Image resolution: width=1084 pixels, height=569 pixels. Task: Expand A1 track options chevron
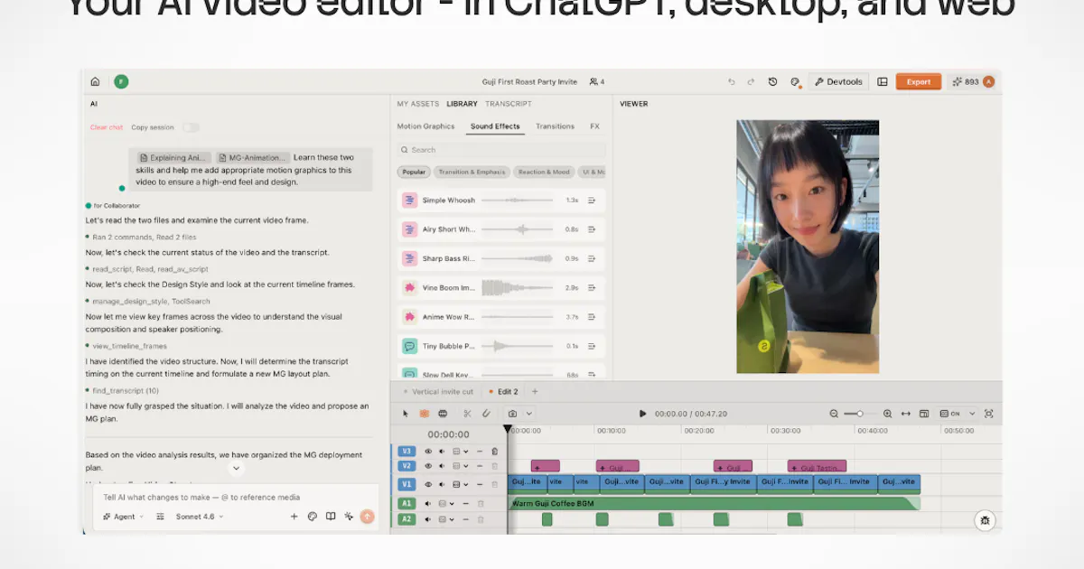coord(452,504)
